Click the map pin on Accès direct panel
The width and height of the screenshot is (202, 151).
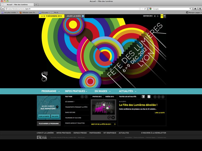57,107
